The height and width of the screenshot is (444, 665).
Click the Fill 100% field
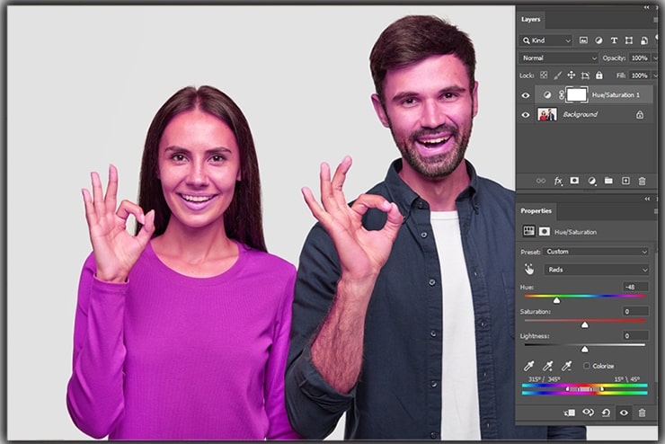tap(639, 75)
